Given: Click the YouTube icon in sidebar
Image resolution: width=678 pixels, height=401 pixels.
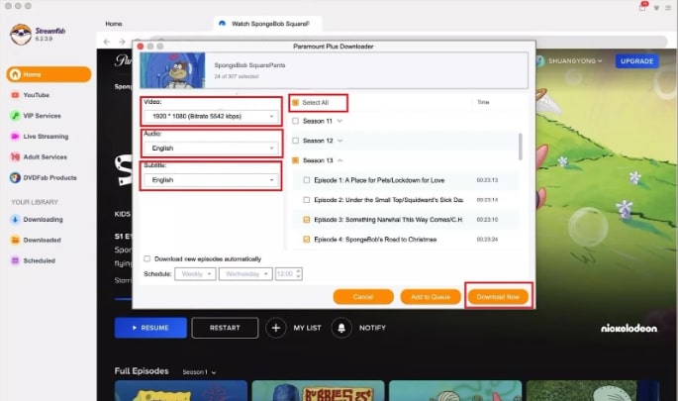Looking at the screenshot, I should [15, 95].
